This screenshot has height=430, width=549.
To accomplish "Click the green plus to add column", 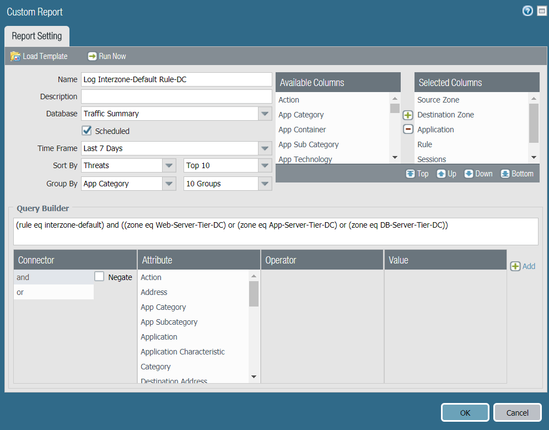I will [x=408, y=115].
